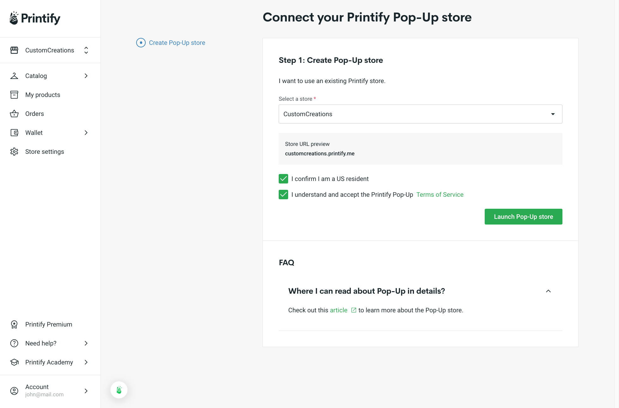This screenshot has height=408, width=619.
Task: Open the Account menu
Action: pos(50,390)
